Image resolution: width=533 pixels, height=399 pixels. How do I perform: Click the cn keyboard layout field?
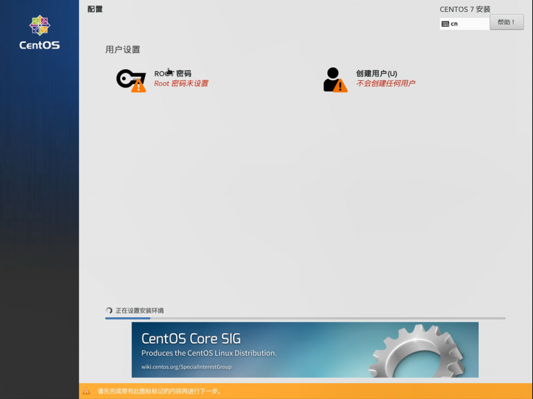tap(464, 24)
